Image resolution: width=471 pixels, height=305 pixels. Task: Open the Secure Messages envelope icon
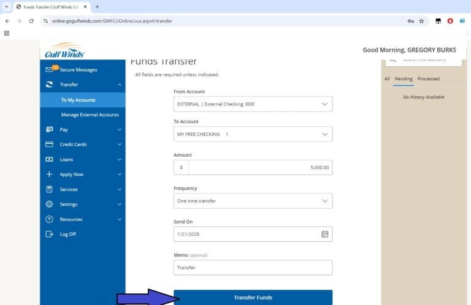point(50,70)
